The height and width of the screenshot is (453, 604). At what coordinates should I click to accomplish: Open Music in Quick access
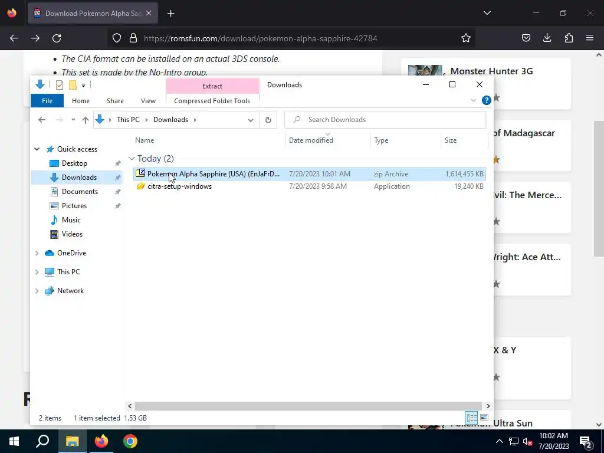coord(71,220)
